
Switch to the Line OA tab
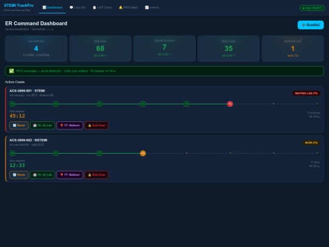tap(77, 7)
